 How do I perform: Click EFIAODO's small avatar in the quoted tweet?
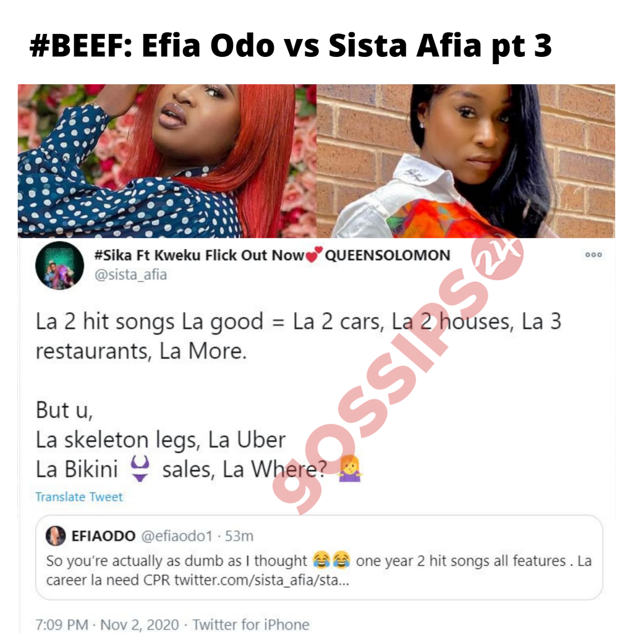point(56,536)
